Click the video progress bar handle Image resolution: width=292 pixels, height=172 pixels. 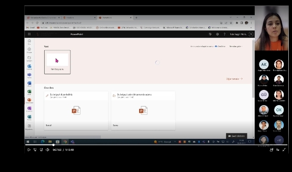click(x=53, y=145)
